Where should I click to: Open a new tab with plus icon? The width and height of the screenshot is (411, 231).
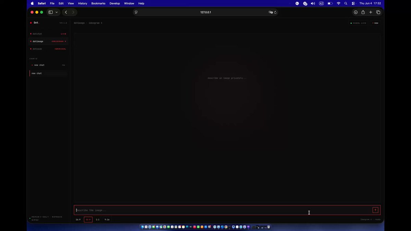pyautogui.click(x=371, y=12)
